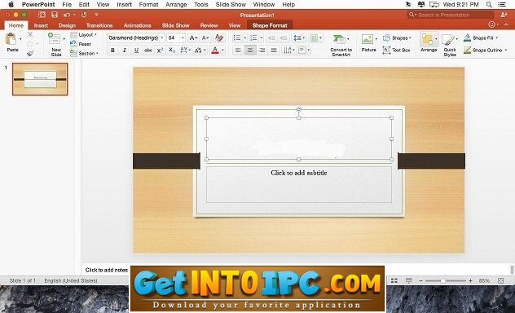Click the Reset slide button
Viewport: 515px width, 313px height.
[81, 44]
